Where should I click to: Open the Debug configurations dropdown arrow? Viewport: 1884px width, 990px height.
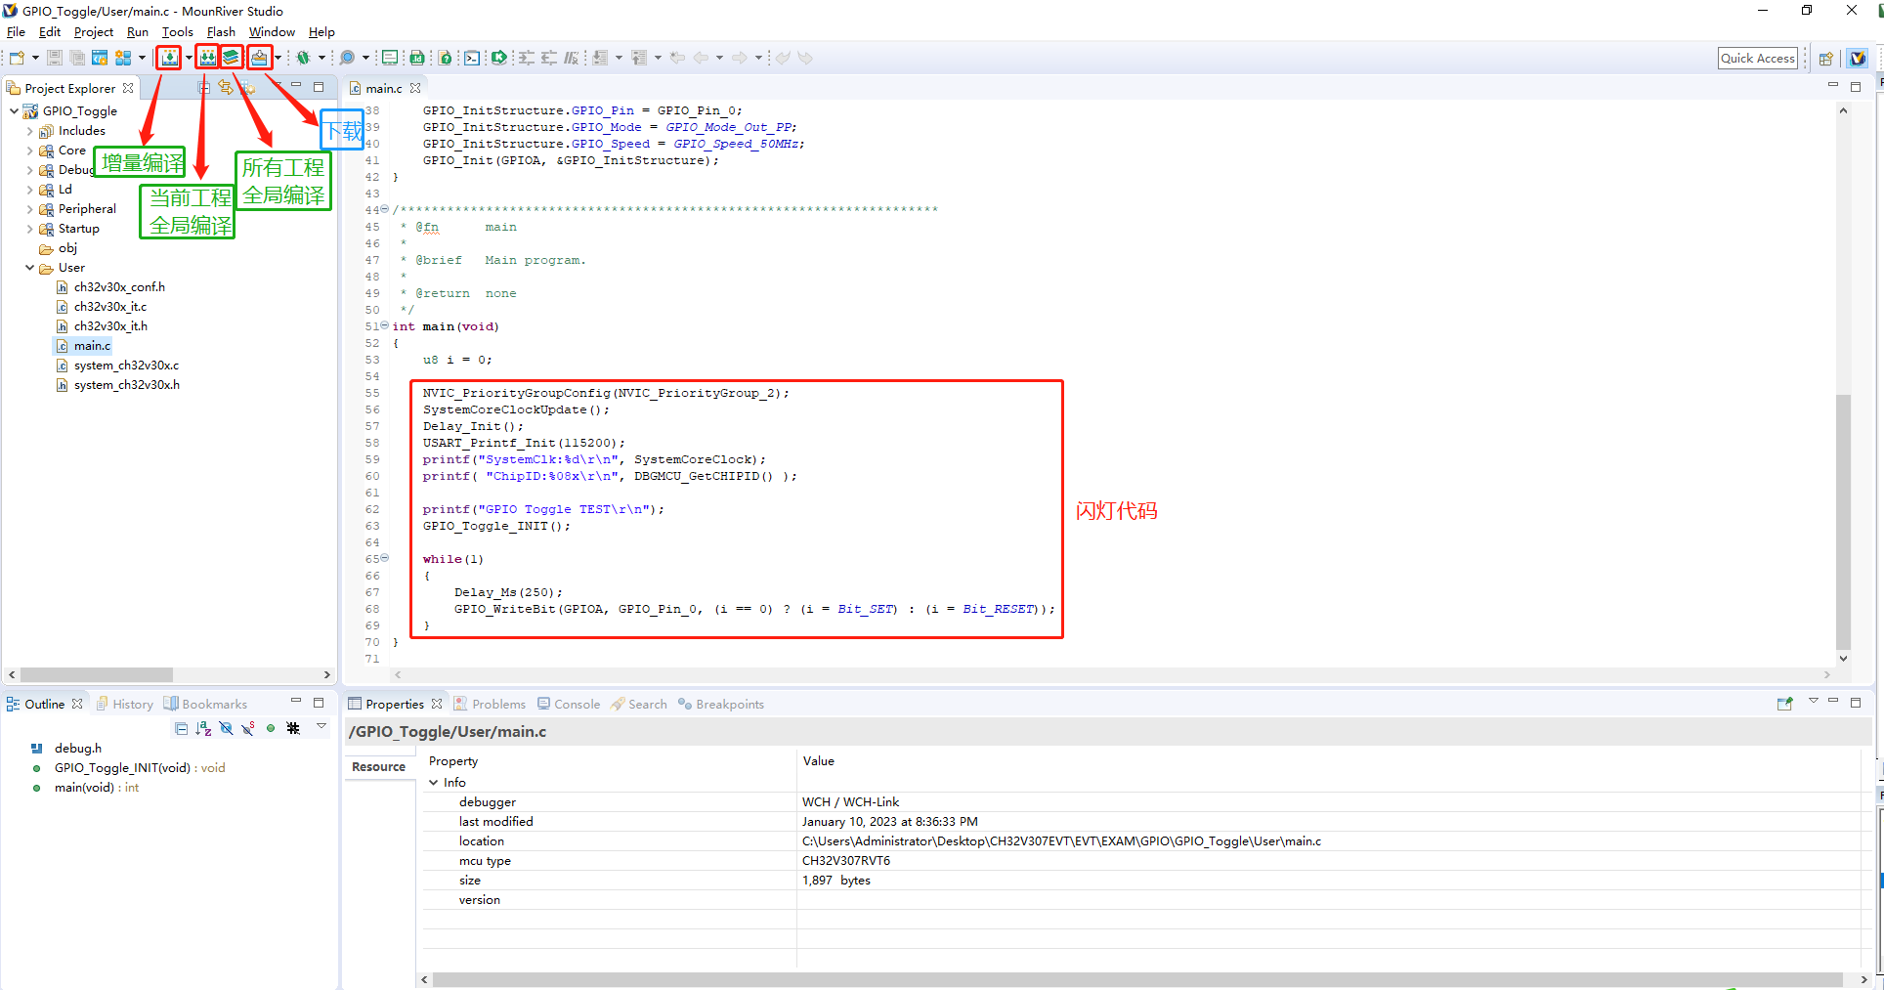tap(321, 58)
